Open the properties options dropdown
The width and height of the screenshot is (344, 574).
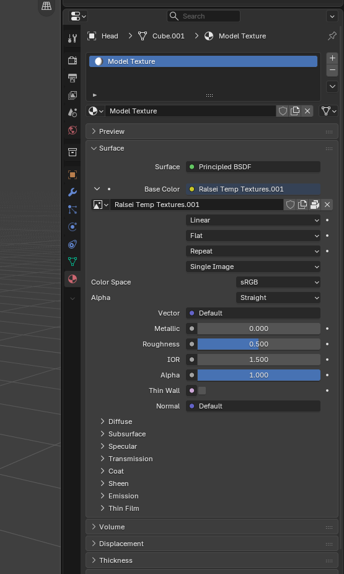(x=332, y=16)
